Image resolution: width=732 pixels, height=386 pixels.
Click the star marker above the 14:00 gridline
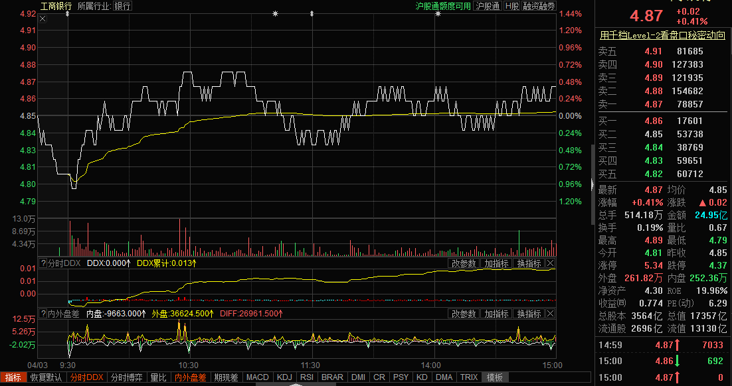tap(438, 14)
